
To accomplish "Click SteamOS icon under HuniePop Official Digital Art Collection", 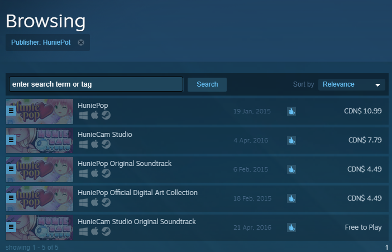I will click(106, 202).
